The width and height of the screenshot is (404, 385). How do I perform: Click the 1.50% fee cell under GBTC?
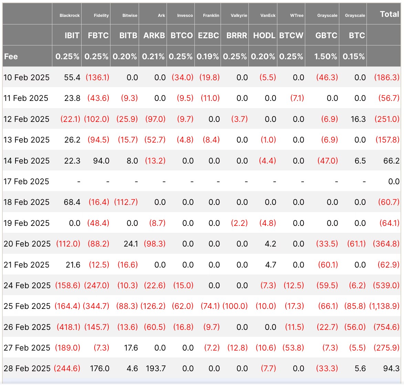tap(326, 56)
